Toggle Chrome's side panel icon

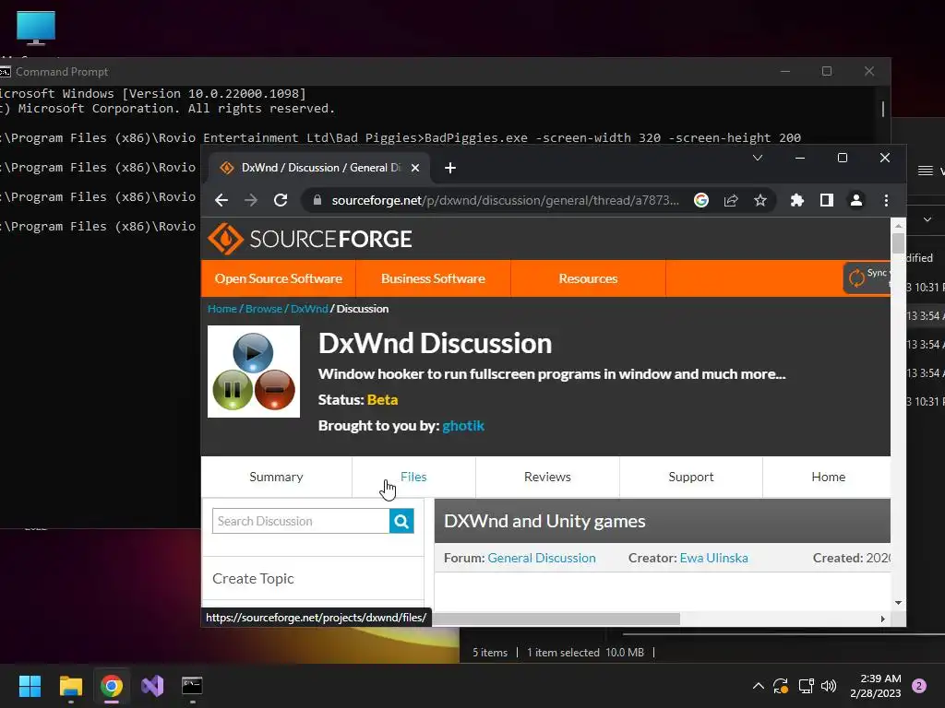[x=826, y=200]
